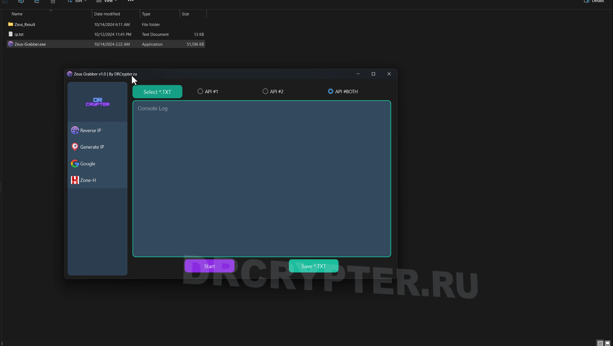Minimize the Zeus Grabber window

[358, 74]
